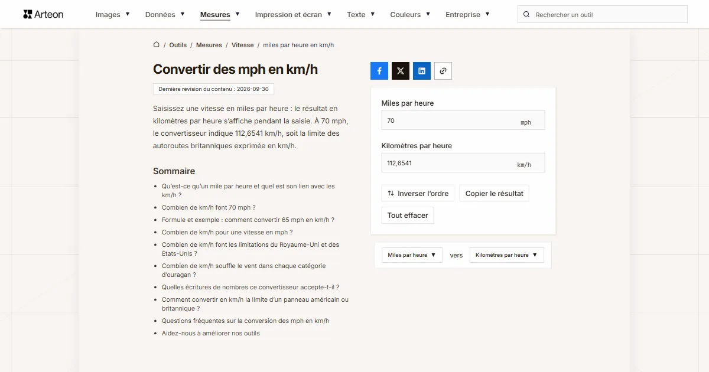This screenshot has width=709, height=372.
Task: Share page on LinkedIn
Action: [422, 71]
